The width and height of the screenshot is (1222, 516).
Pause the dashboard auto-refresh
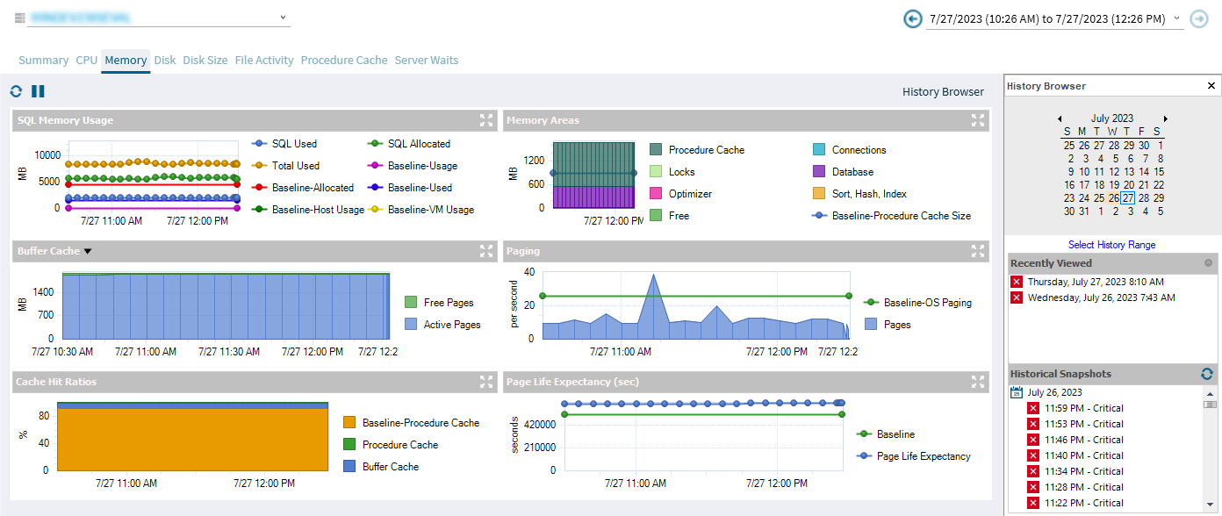click(38, 91)
